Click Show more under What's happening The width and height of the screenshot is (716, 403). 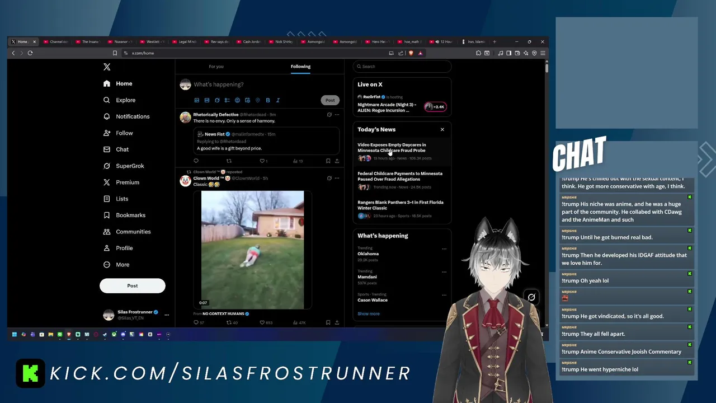pos(369,314)
